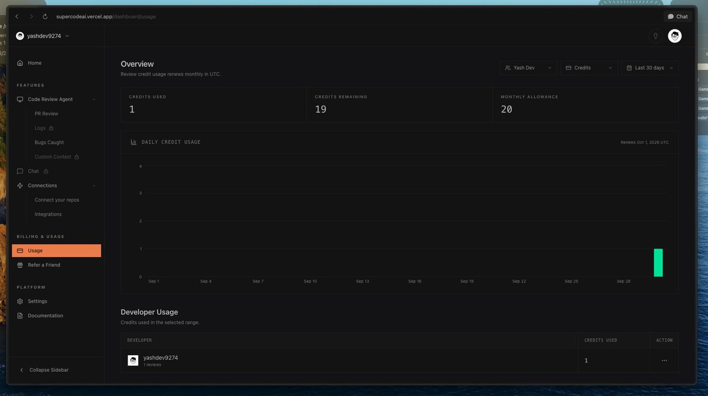Collapse the Code Review Agent section
The image size is (708, 396).
pos(94,100)
